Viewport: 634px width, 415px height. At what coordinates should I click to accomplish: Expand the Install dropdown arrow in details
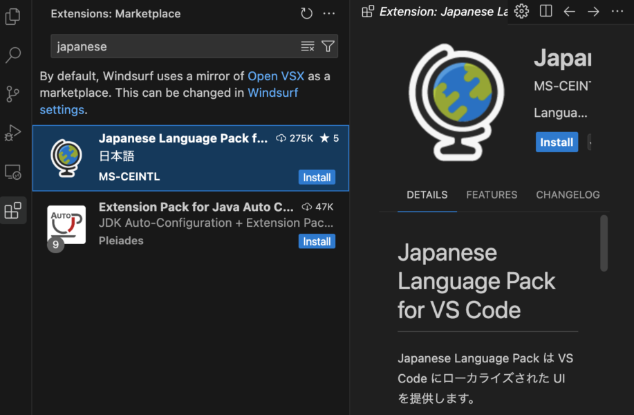coord(589,142)
